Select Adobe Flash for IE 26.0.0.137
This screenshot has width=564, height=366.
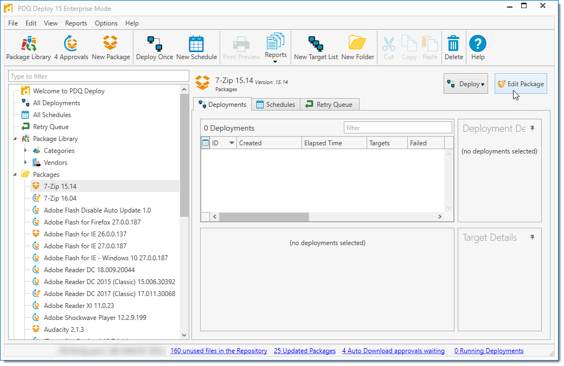(x=85, y=234)
